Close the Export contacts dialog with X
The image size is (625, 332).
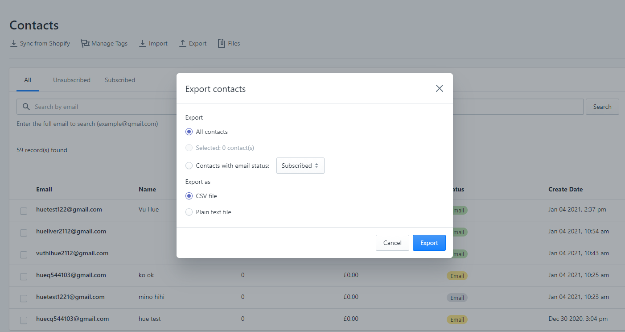[439, 88]
